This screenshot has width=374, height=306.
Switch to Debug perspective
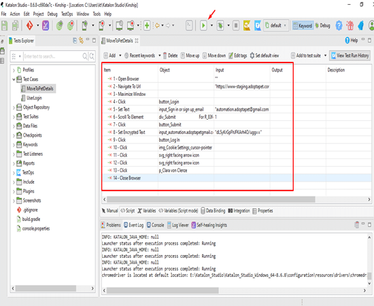pyautogui.click(x=322, y=26)
